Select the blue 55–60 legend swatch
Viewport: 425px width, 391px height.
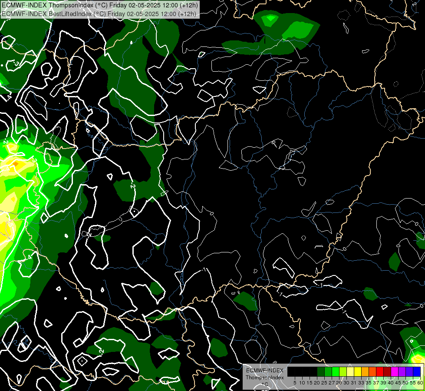click(417, 371)
